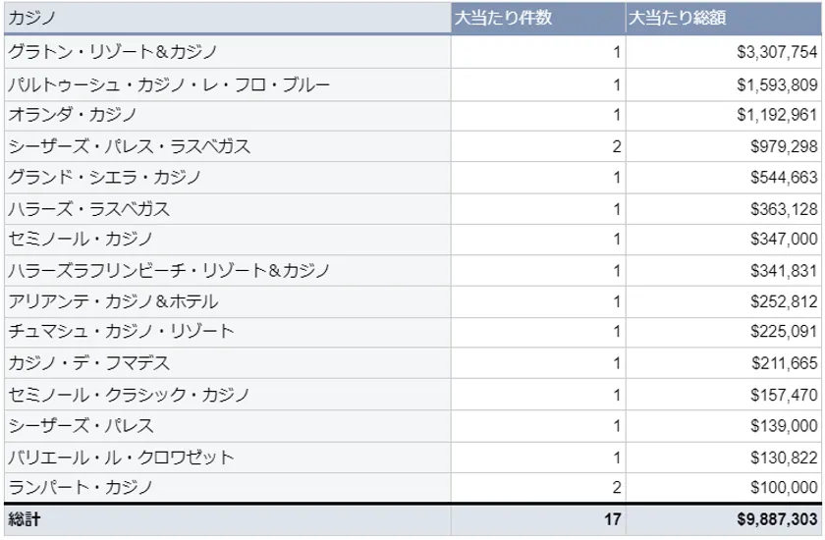Select the 総計 total row label

click(x=25, y=519)
